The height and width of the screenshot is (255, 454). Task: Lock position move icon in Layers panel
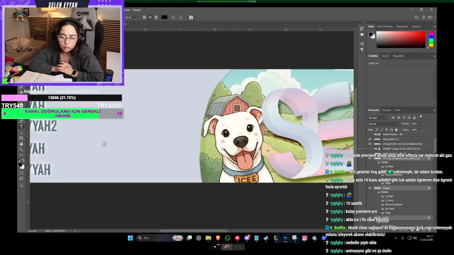coord(387,130)
